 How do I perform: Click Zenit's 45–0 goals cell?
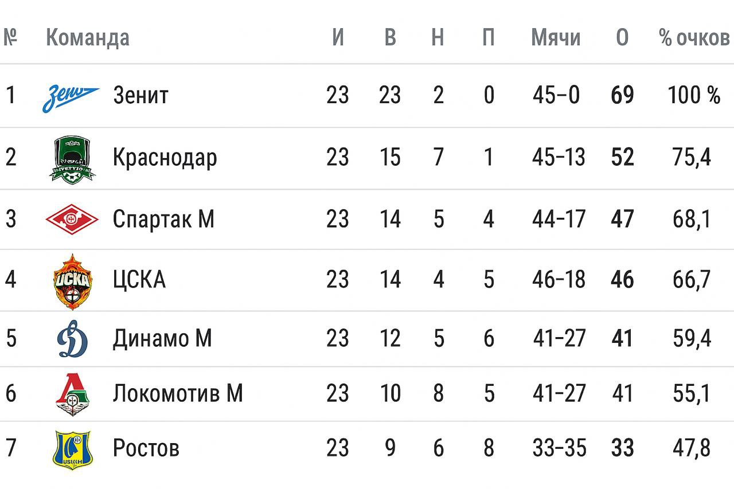(556, 95)
